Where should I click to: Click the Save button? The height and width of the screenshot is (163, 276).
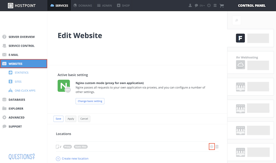[58, 119]
